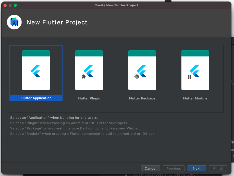234x176 pixels.
Task: Click the New Flutter Project heading
Action: pos(57,22)
